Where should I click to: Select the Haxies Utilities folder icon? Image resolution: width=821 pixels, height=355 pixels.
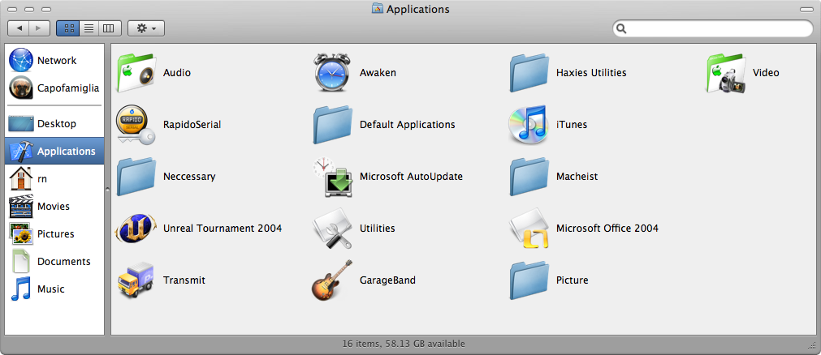(x=529, y=73)
